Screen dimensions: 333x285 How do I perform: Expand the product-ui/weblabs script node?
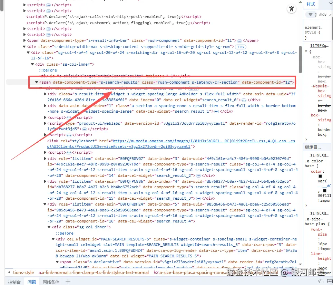coord(45,123)
